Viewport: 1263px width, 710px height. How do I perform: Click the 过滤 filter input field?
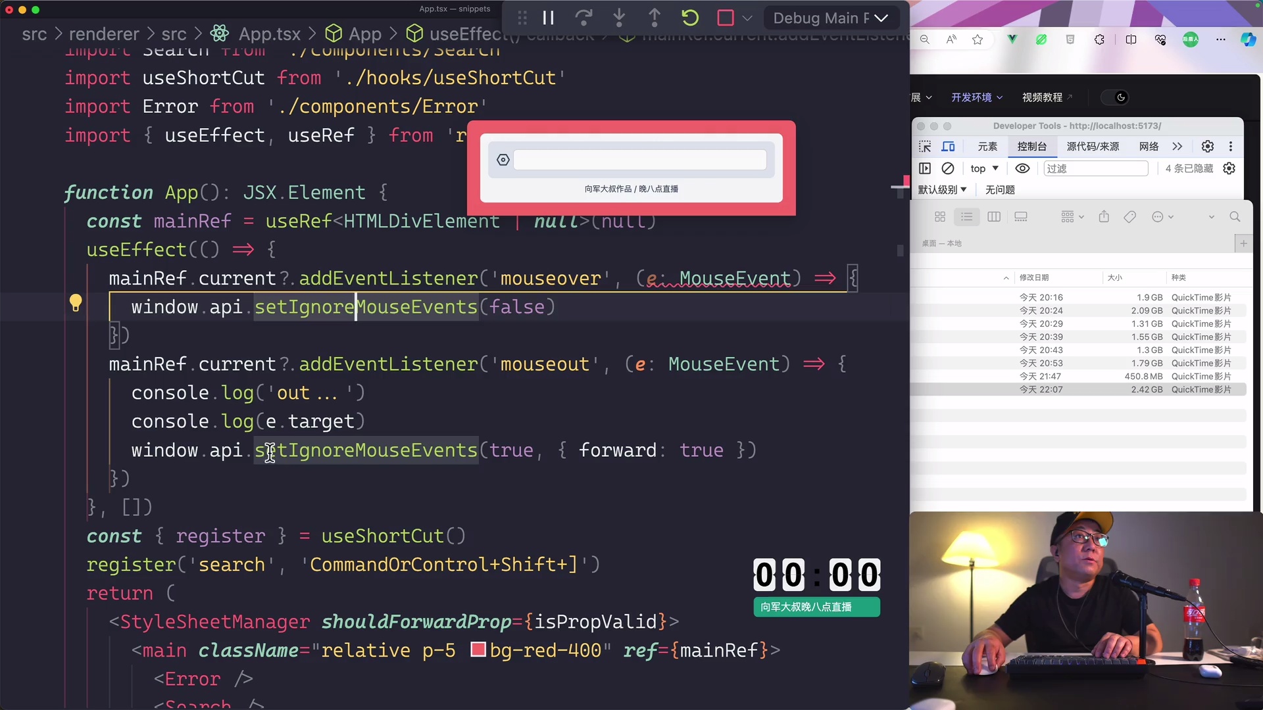coord(1097,169)
